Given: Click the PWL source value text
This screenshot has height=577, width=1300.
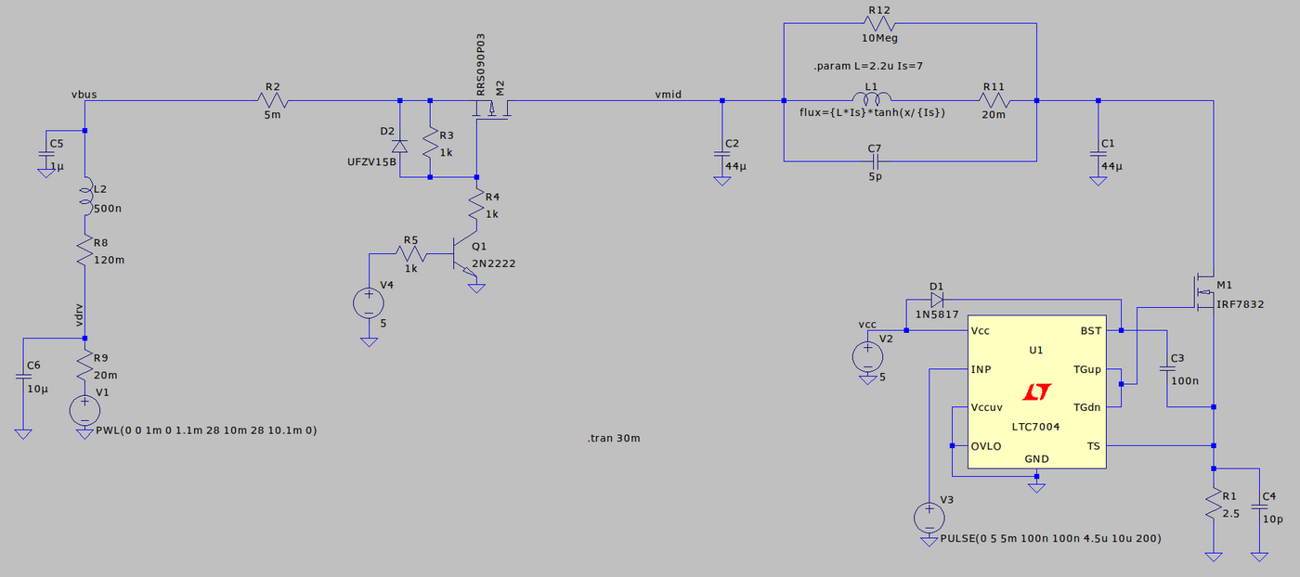Looking at the screenshot, I should pos(206,430).
